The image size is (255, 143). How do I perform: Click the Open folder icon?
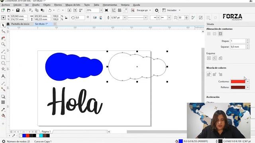[9, 10]
